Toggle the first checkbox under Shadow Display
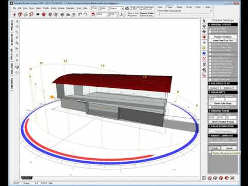248x186 pixels. [210, 28]
